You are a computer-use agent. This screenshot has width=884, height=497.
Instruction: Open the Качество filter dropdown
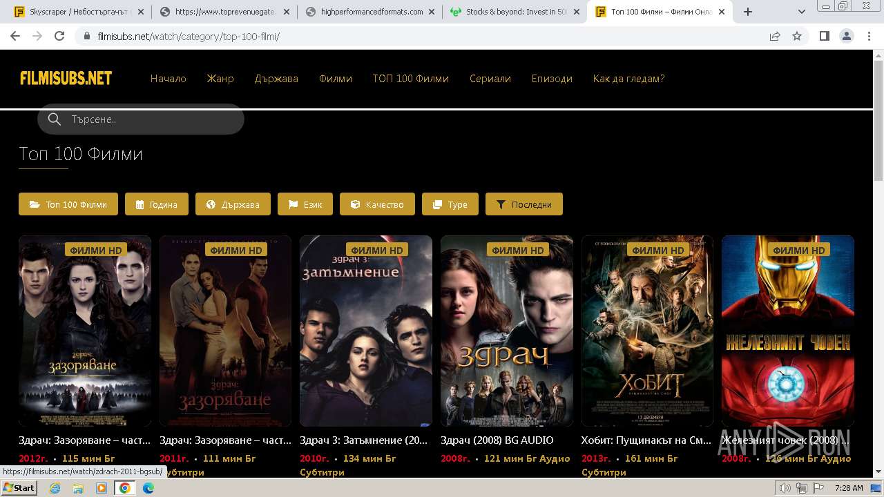click(x=377, y=204)
